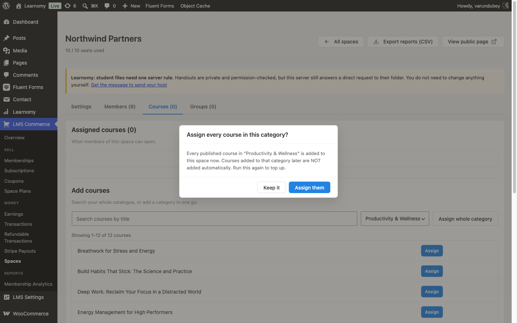Viewport: 517px width, 323px height.
Task: Open LMS Commerce from the sidebar
Action: tap(29, 124)
